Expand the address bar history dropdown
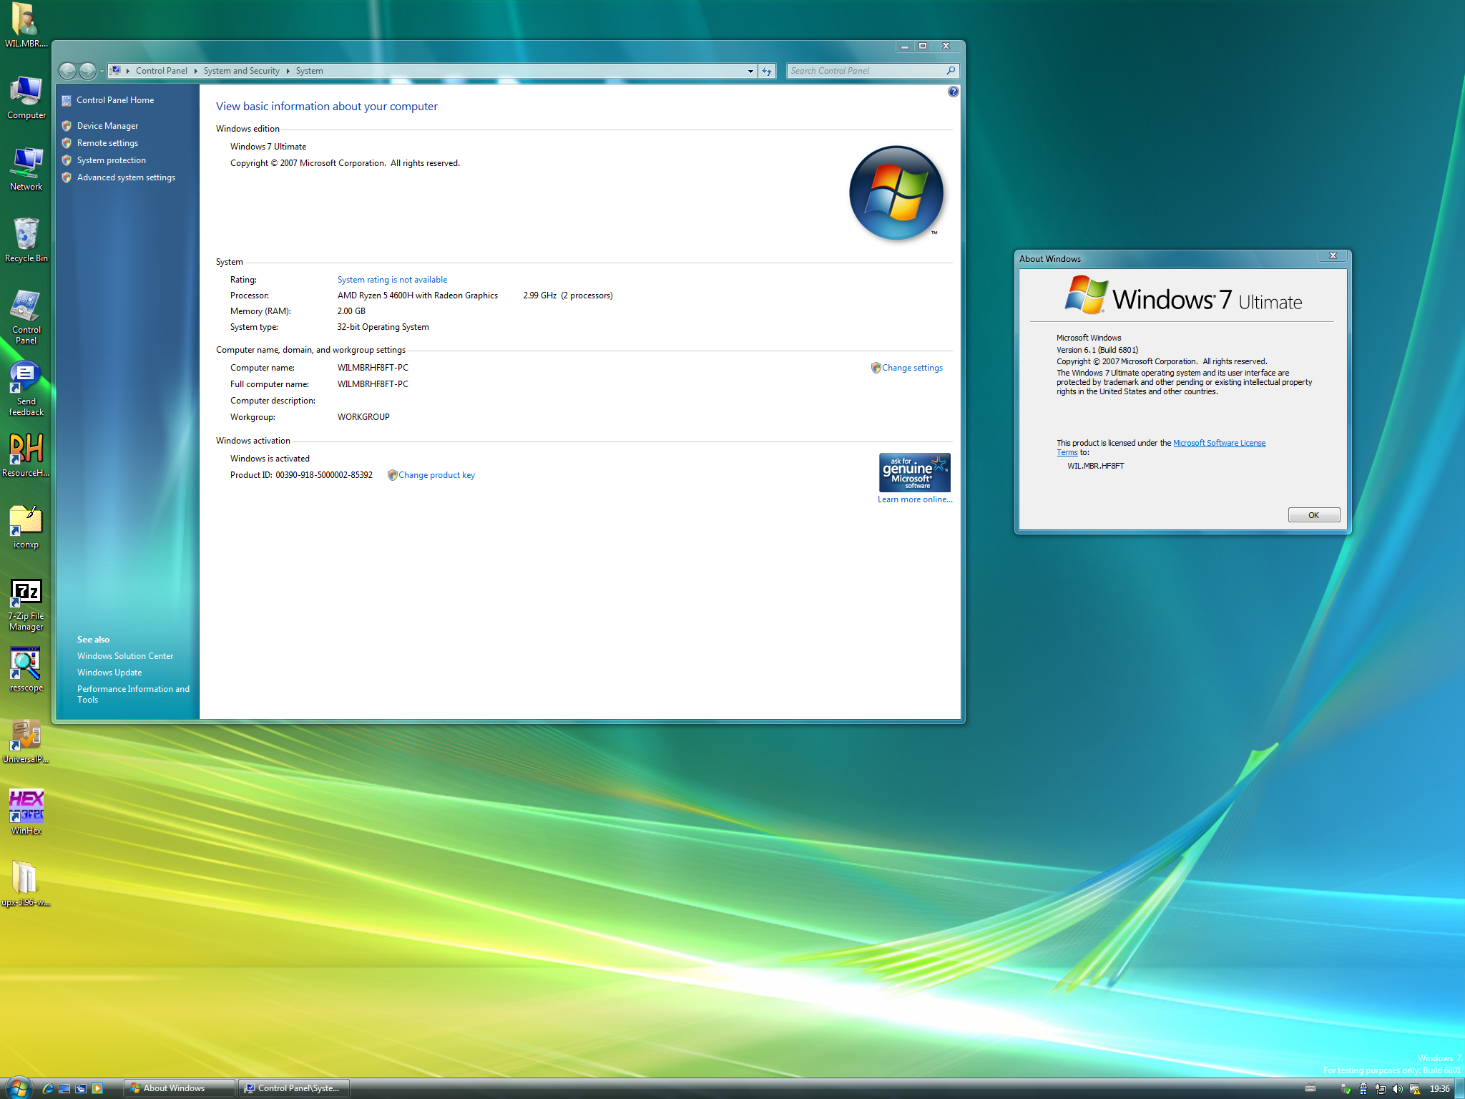The height and width of the screenshot is (1099, 1465). pos(750,71)
